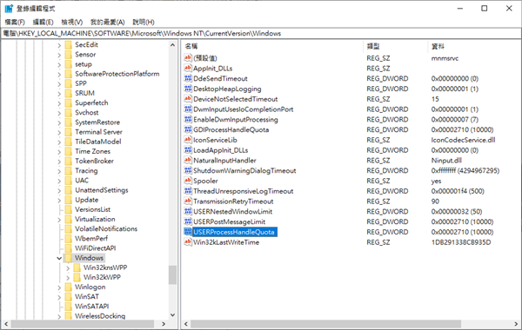
Task: Click the IconServiceLib string icon
Action: point(188,140)
